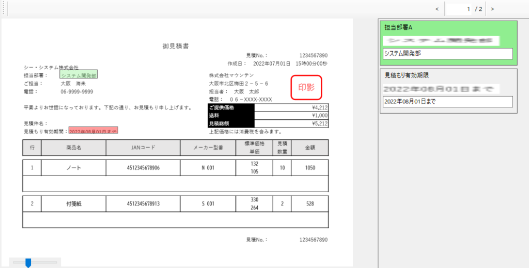Click the N 001 model number cell
The image size is (529, 268).
tap(208, 167)
